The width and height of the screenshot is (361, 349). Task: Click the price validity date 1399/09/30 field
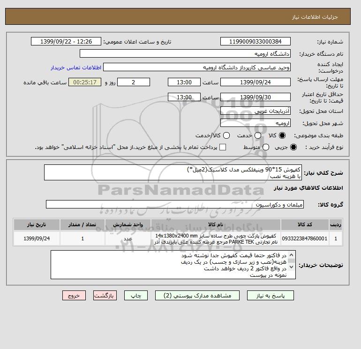[x=256, y=97]
